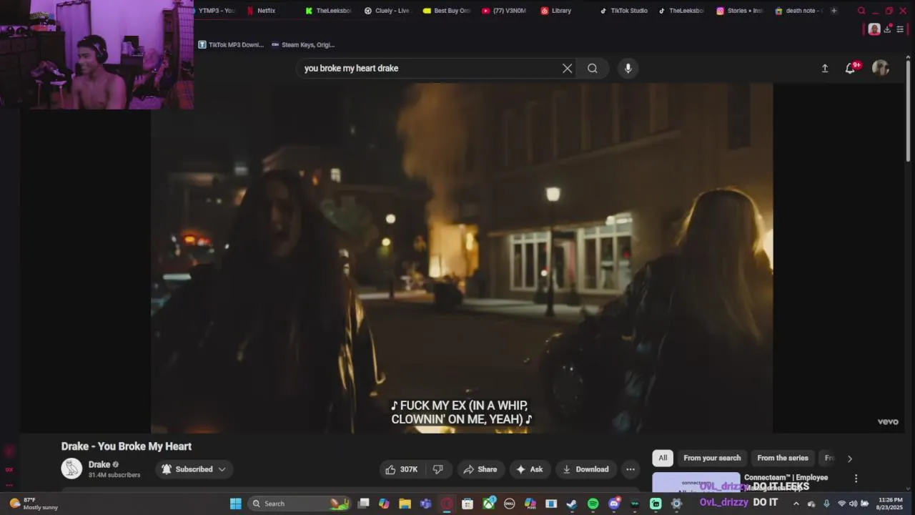Open the YouTube account avatar menu

point(881,68)
